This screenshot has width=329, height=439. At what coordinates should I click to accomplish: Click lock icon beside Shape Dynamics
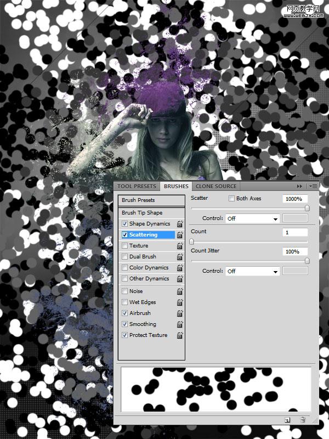click(180, 224)
